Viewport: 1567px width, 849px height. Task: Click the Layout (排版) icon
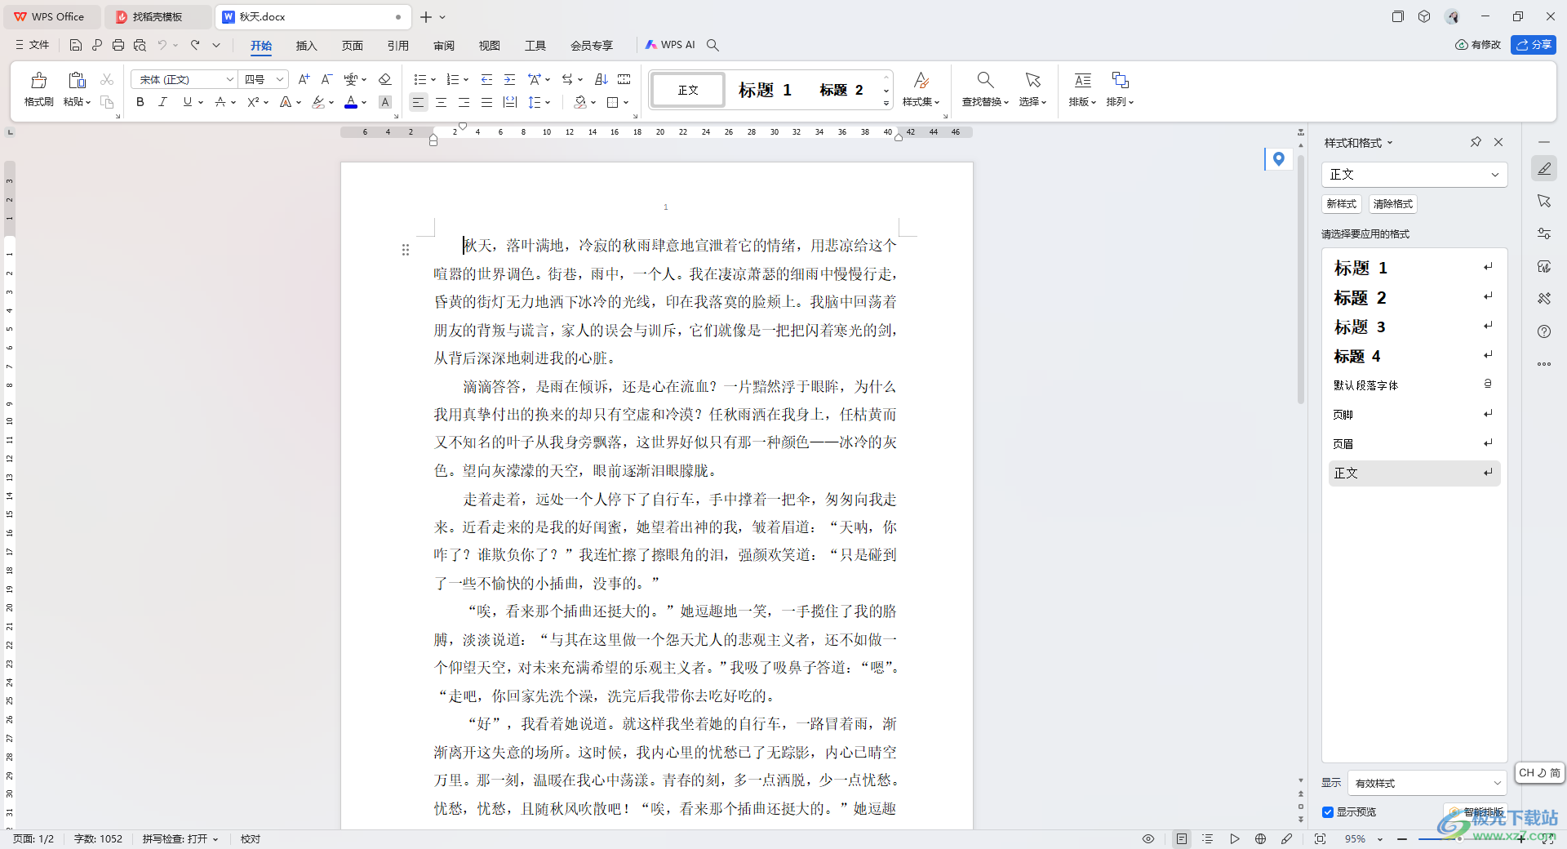(x=1082, y=80)
